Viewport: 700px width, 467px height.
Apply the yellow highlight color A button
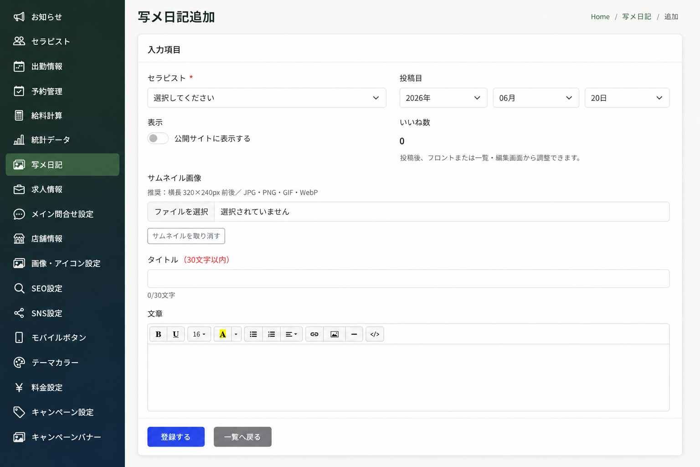click(x=222, y=334)
